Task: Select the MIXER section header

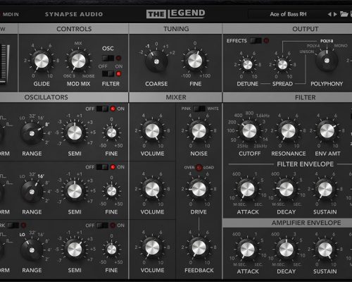Action: click(176, 97)
